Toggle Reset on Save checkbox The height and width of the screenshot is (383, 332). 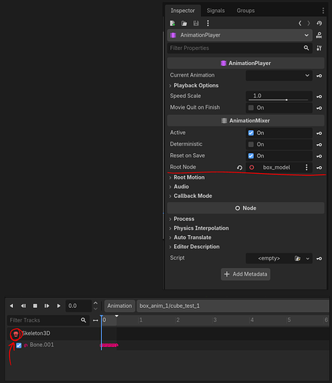click(251, 156)
